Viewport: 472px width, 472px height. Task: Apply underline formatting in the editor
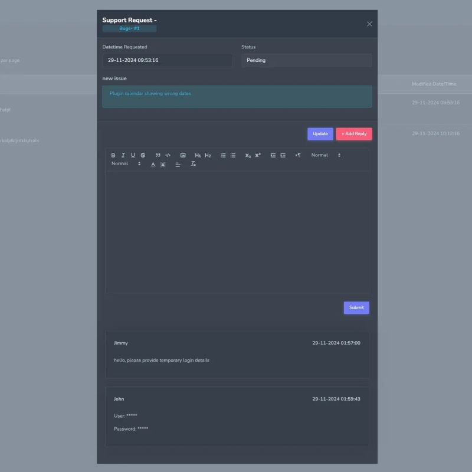(x=133, y=155)
